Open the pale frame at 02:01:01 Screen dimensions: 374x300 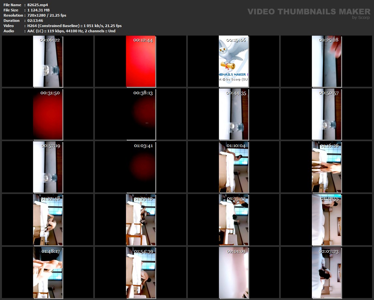pyautogui.click(x=233, y=273)
